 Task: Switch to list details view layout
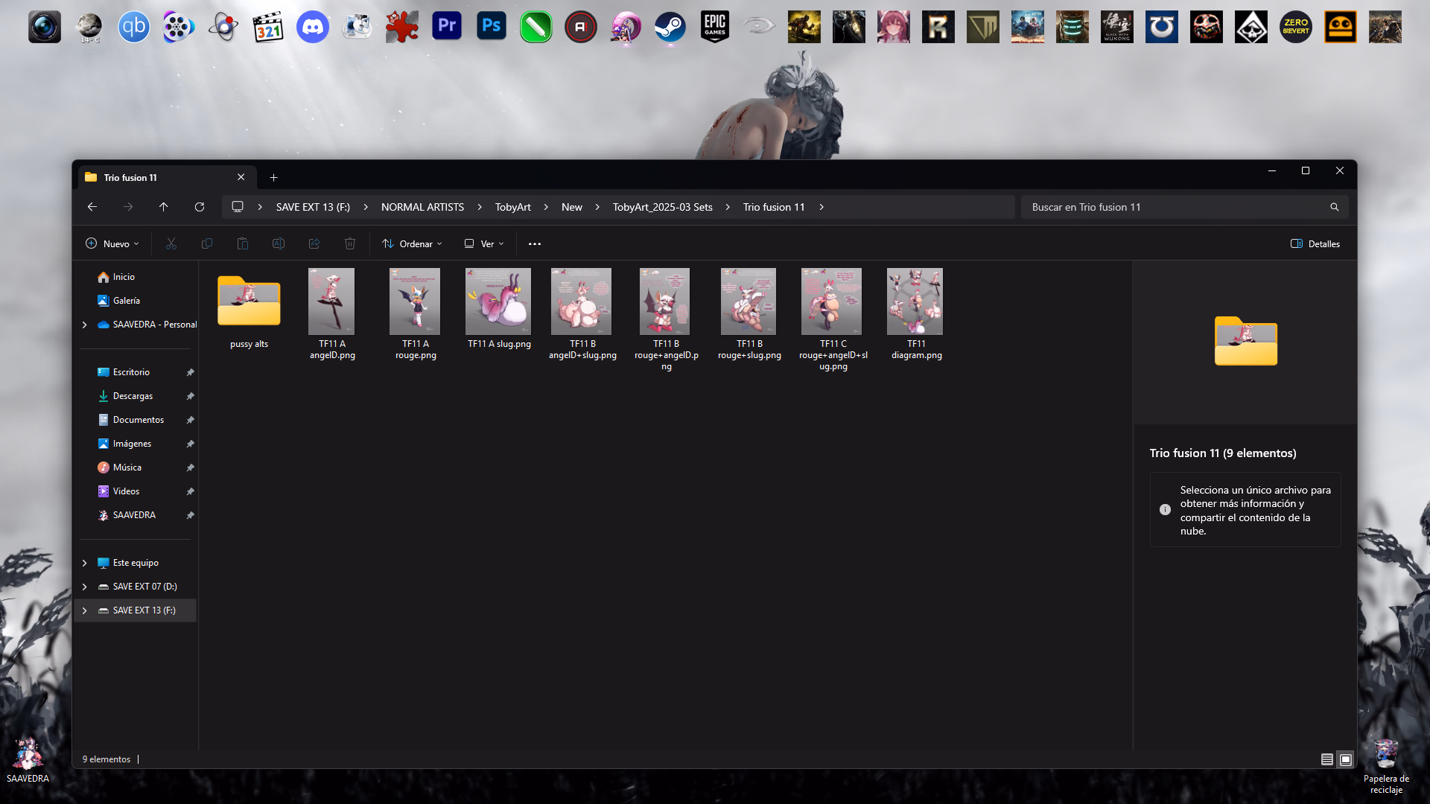coord(1326,759)
